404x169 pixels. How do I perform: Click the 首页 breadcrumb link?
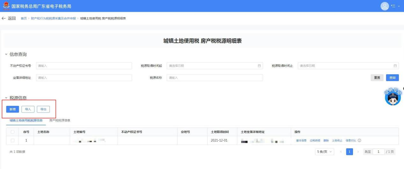(x=24, y=18)
